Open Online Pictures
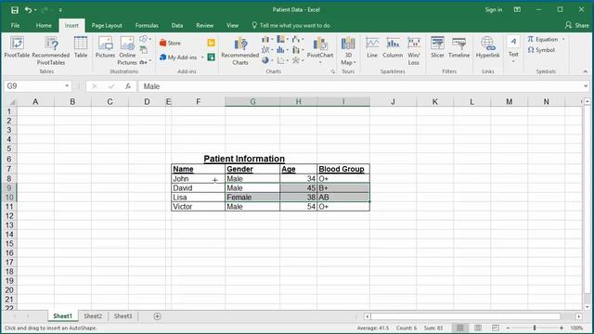The image size is (594, 334). [127, 51]
